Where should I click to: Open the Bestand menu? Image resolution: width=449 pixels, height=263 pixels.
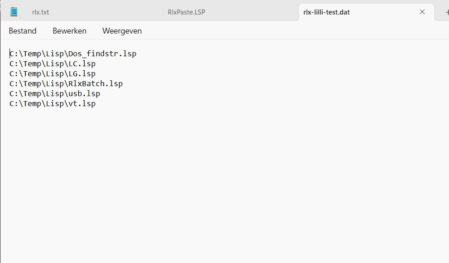coord(23,31)
